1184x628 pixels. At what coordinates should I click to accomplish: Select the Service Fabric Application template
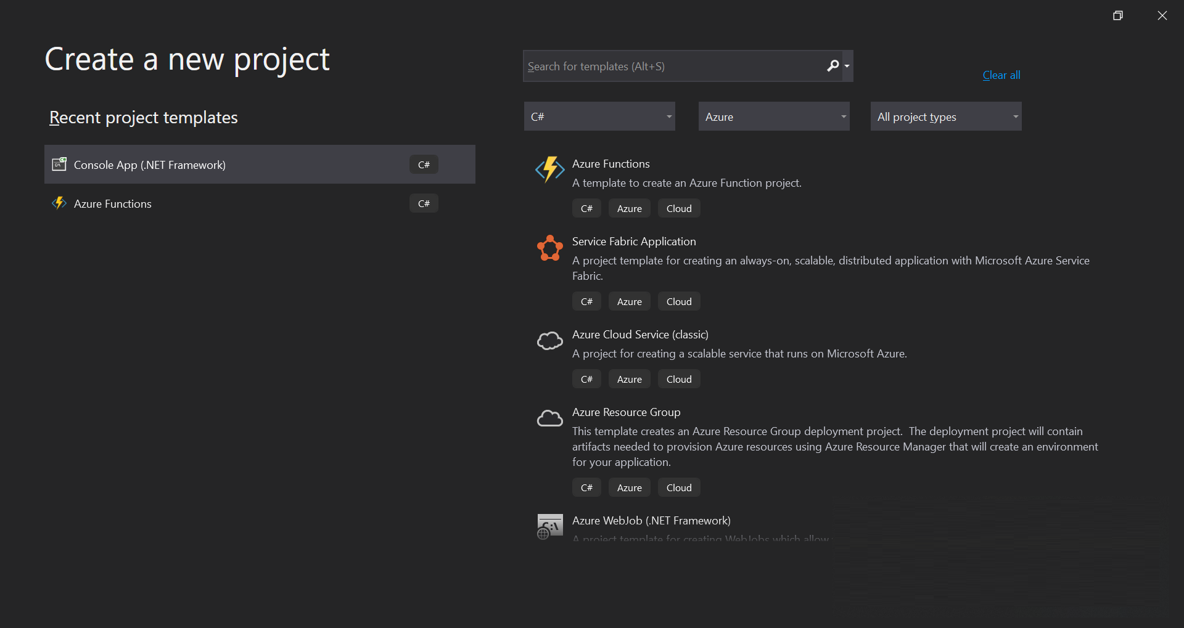[634, 242]
